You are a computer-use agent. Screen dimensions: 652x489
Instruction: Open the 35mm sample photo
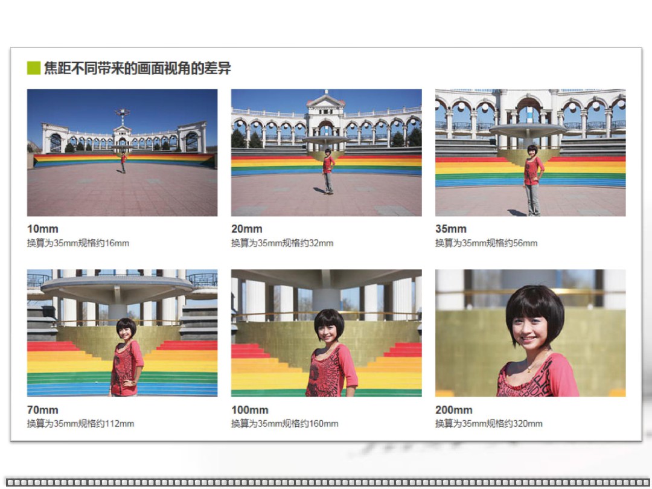[530, 153]
